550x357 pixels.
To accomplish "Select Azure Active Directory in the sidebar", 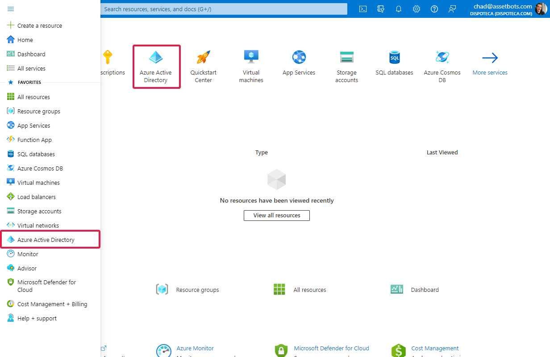I will [50, 240].
